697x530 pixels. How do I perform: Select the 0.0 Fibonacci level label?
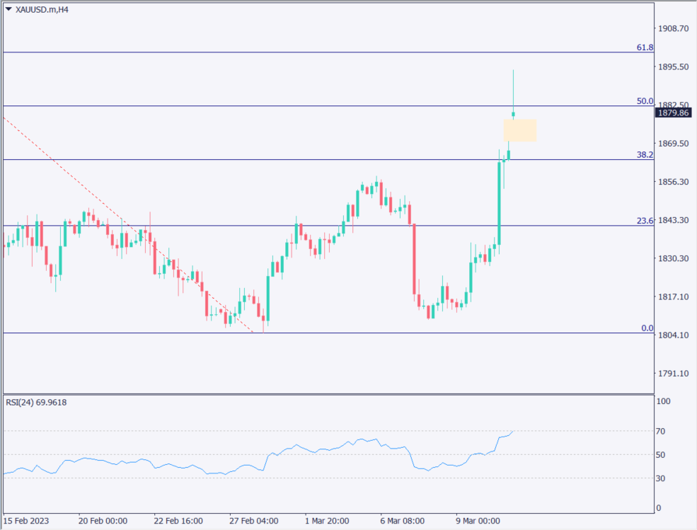click(x=647, y=328)
